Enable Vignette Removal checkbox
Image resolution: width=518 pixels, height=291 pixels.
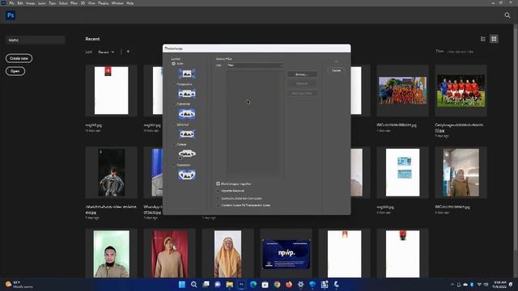218,191
